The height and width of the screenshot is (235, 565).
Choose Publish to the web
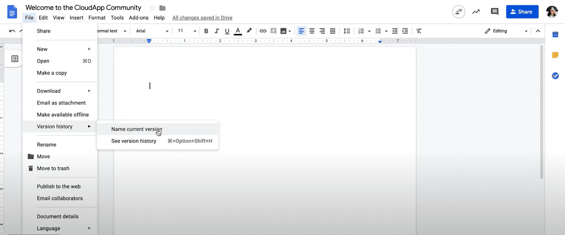coord(60,187)
